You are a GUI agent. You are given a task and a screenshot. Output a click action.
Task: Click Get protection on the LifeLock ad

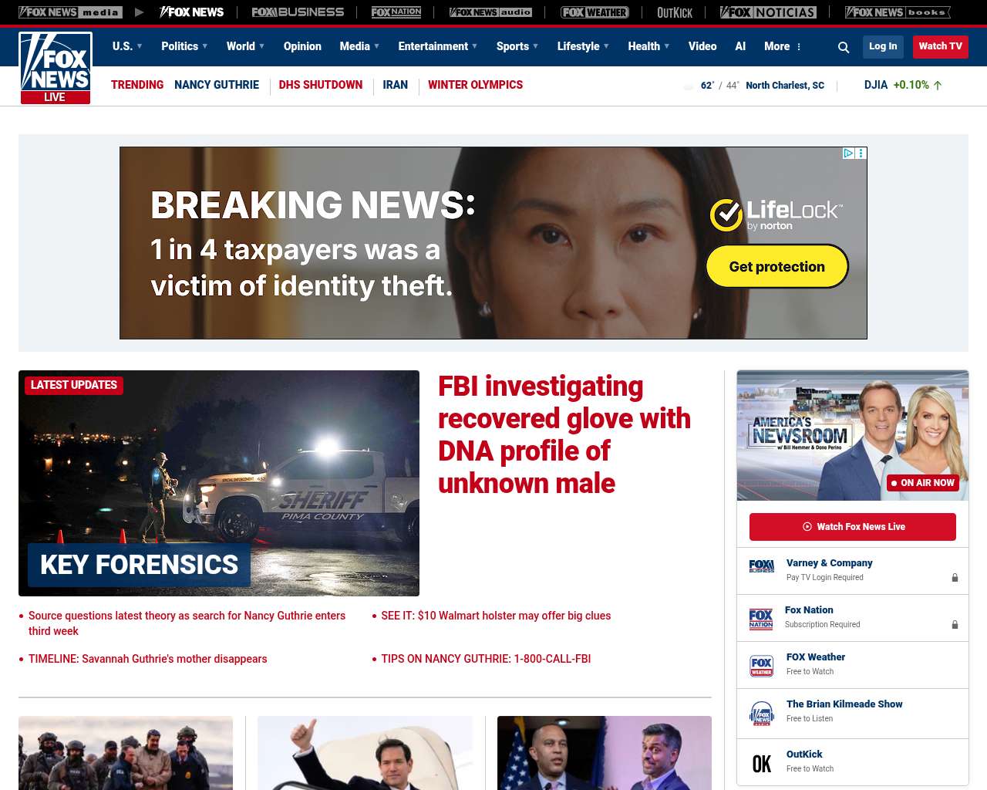(x=777, y=266)
